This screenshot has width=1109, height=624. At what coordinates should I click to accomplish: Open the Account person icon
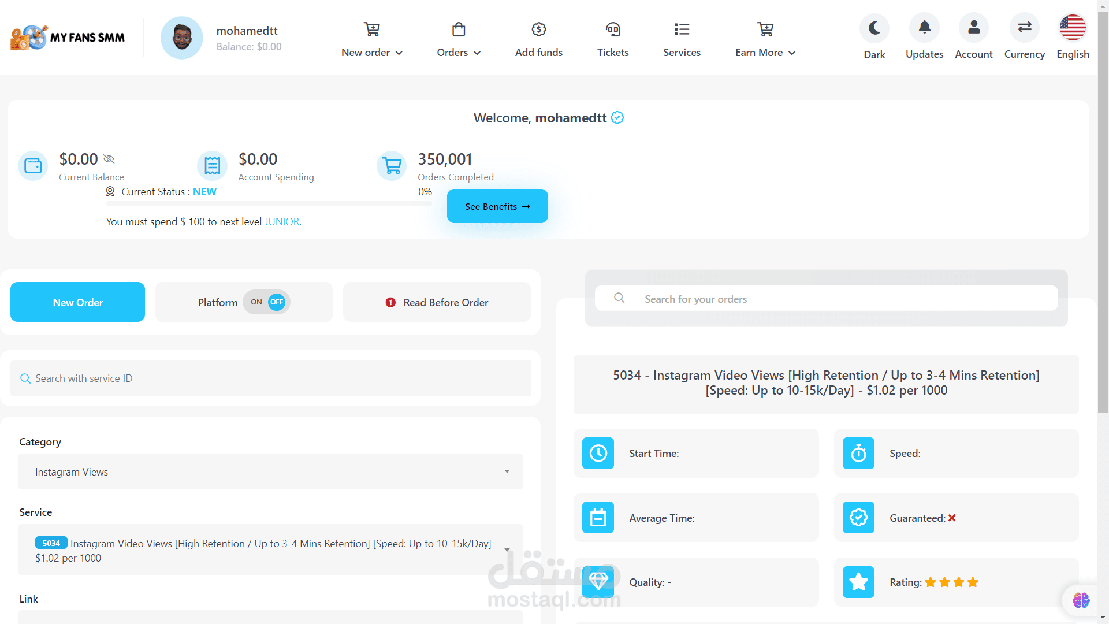973,28
